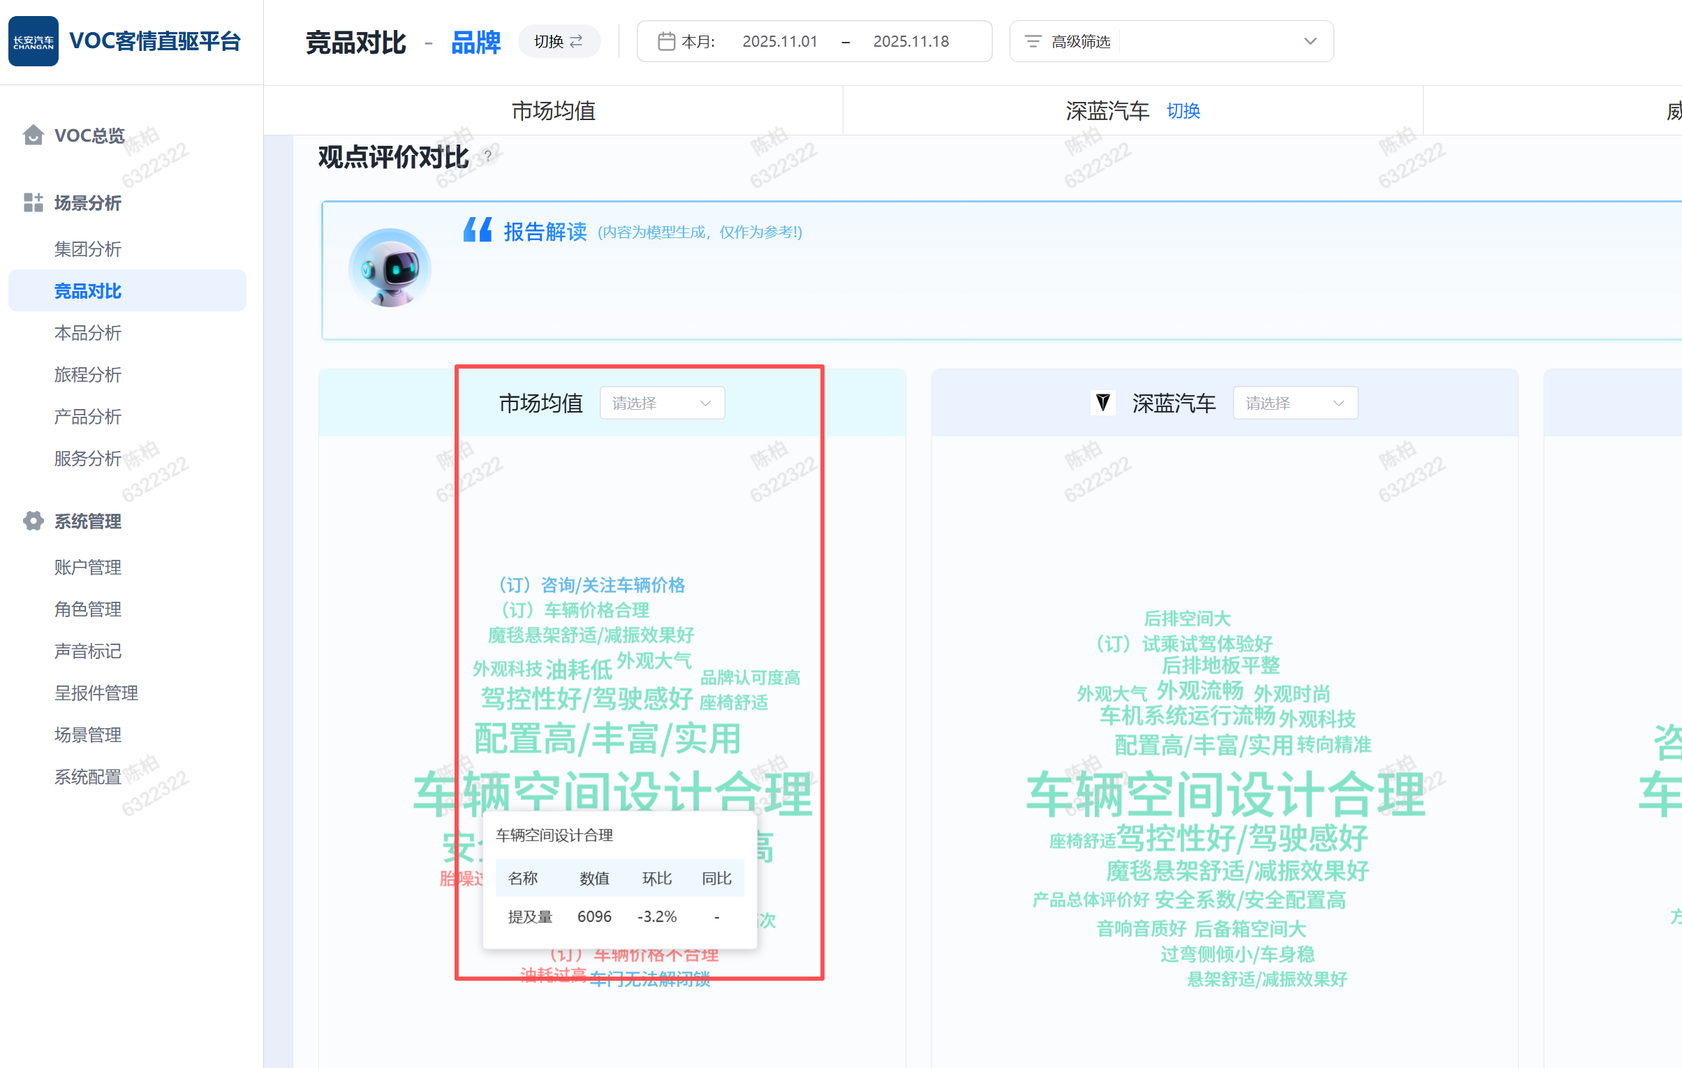
Task: Click the VOC总览 home icon
Action: click(x=33, y=135)
